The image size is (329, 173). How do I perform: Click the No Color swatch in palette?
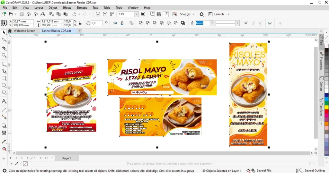[x=326, y=46]
